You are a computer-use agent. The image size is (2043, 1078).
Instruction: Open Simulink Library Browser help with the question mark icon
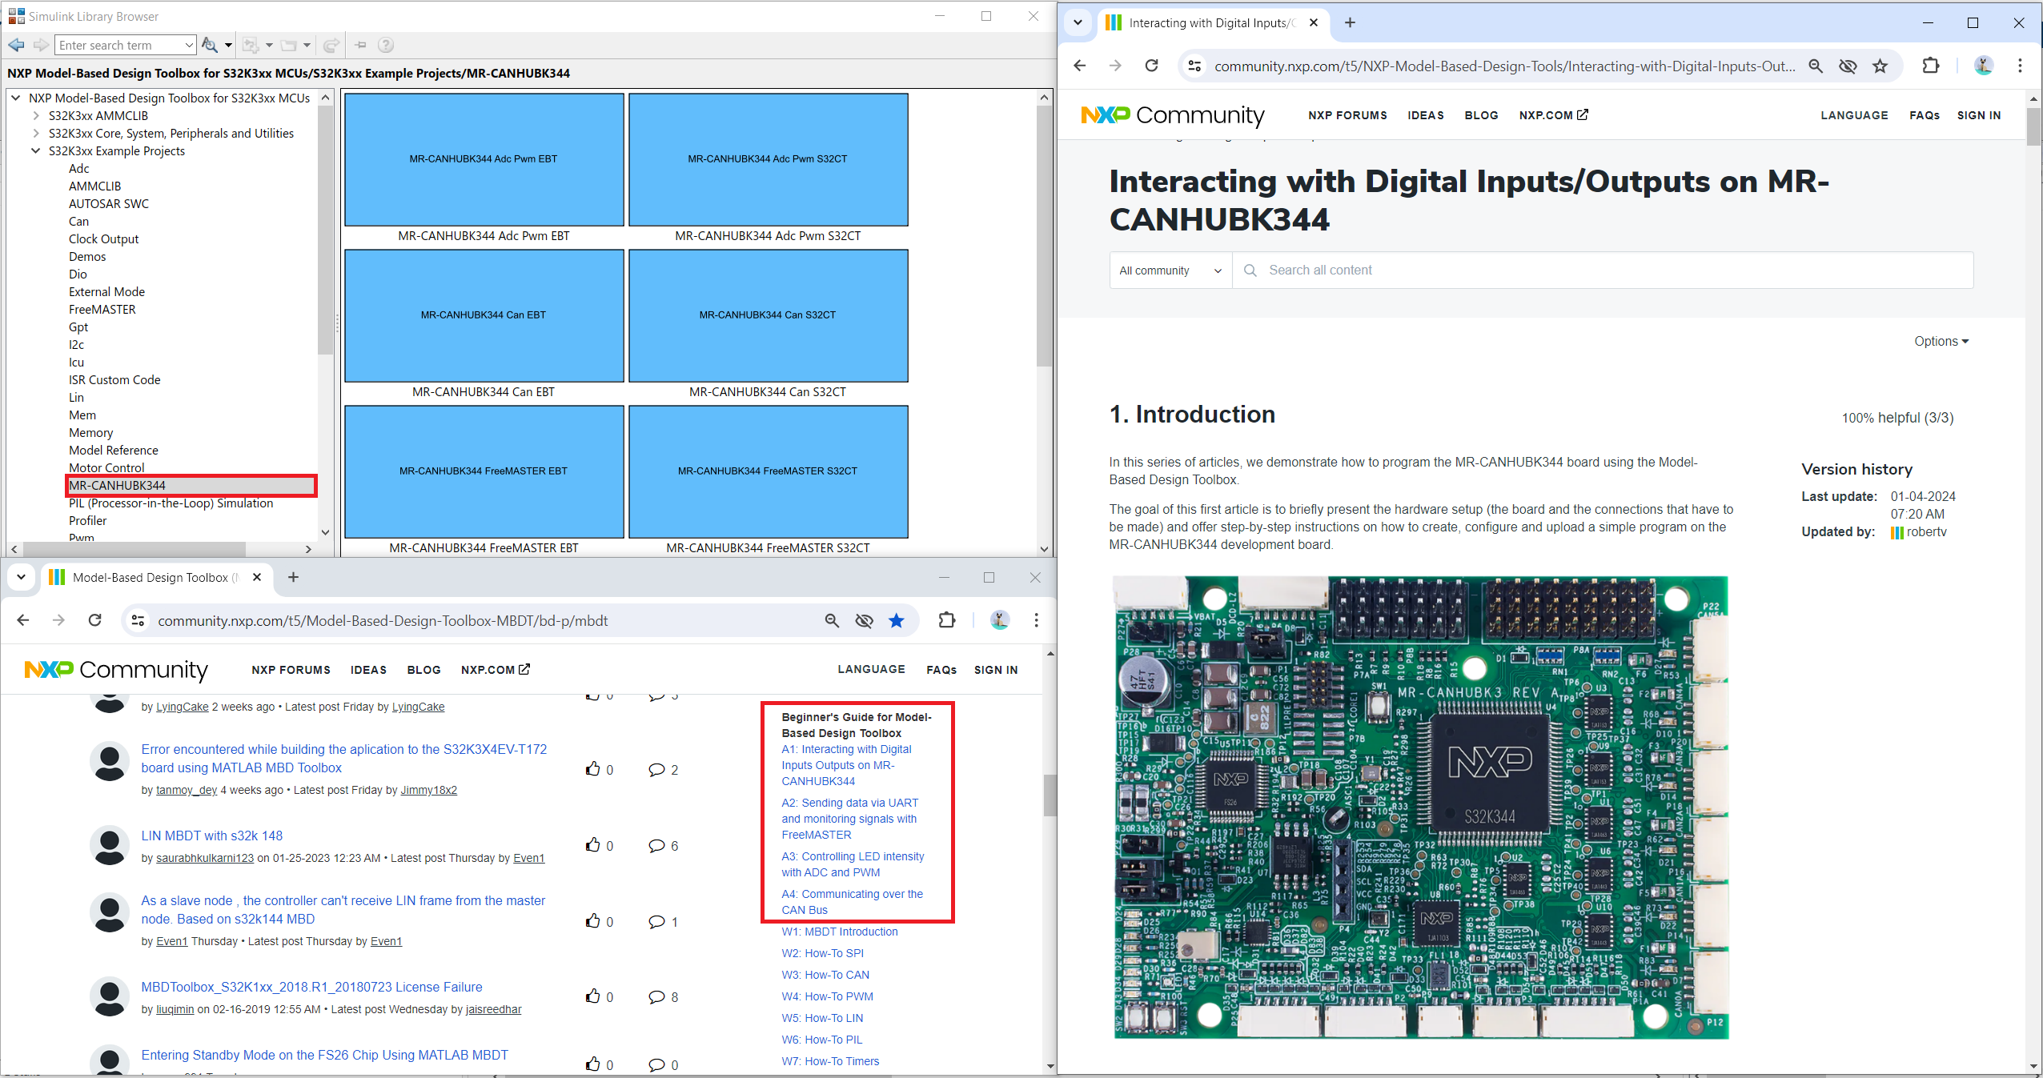point(386,45)
